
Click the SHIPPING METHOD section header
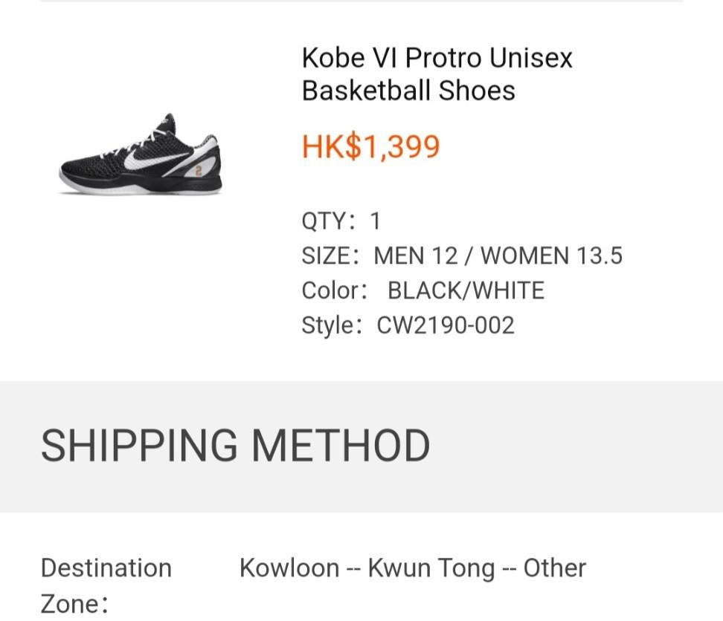click(235, 446)
